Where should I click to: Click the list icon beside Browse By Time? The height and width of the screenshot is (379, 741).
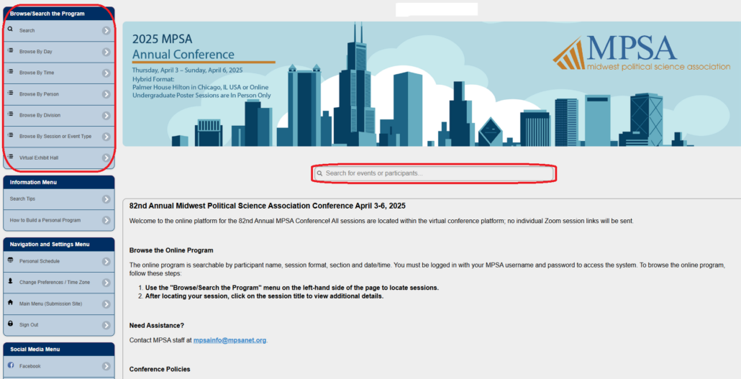(x=10, y=71)
